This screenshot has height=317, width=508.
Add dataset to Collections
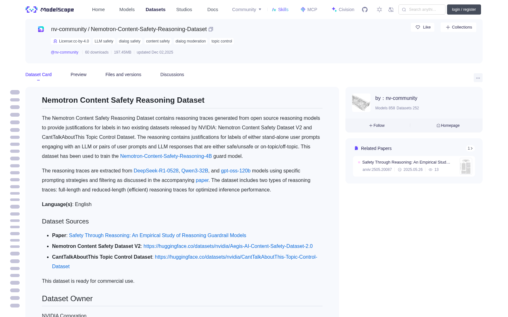458,27
